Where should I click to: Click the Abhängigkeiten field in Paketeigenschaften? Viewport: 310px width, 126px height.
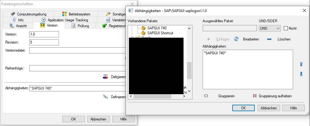click(x=77, y=88)
